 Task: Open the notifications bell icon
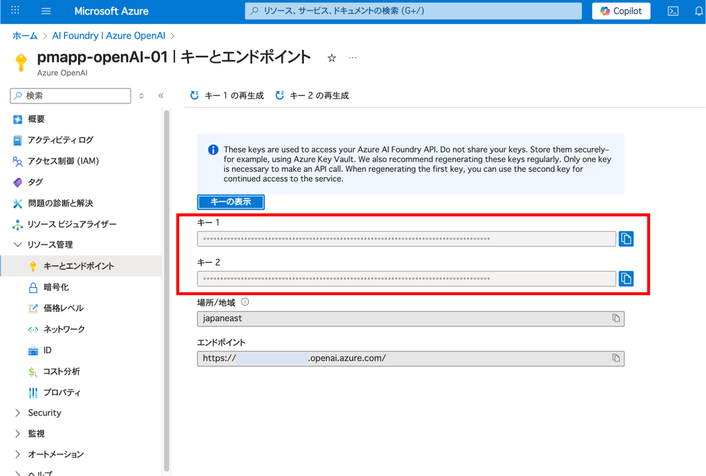pos(699,11)
